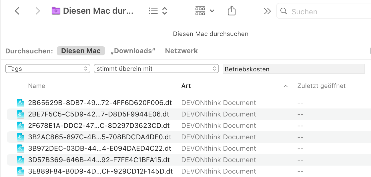Open the 'stimmt überein mit' dropdown
Image resolution: width=371 pixels, height=177 pixels.
(156, 69)
